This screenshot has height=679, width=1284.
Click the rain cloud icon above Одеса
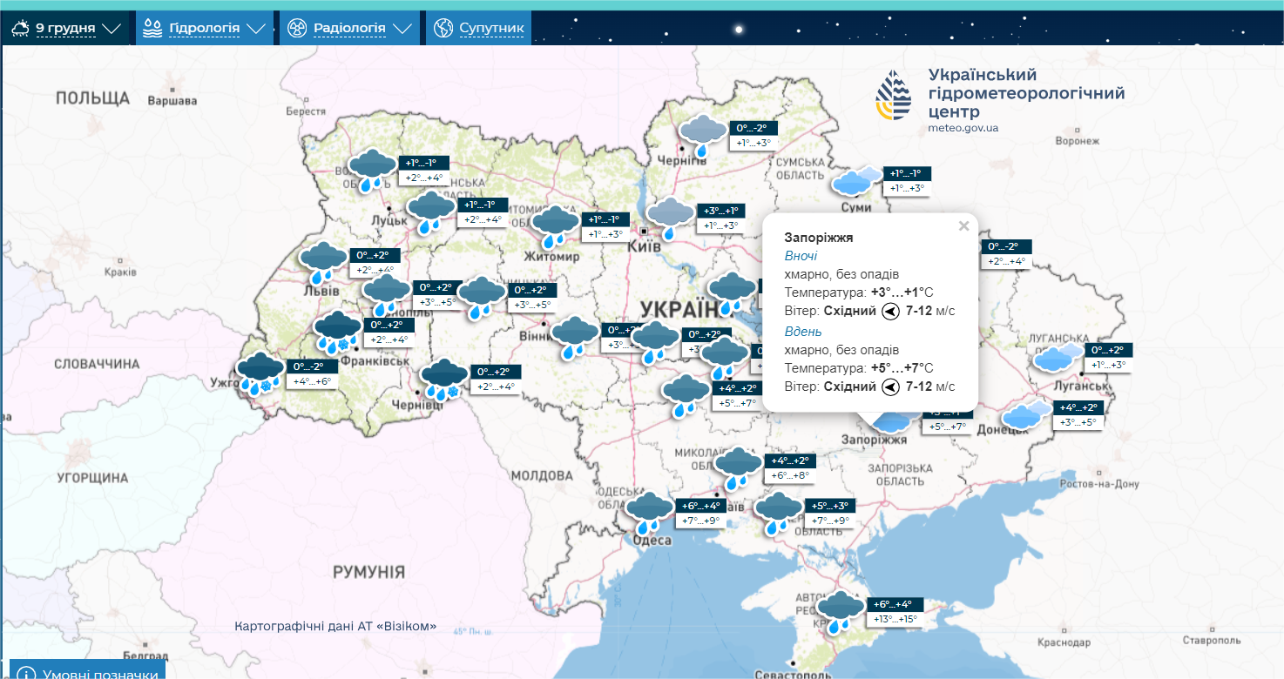pyautogui.click(x=650, y=513)
